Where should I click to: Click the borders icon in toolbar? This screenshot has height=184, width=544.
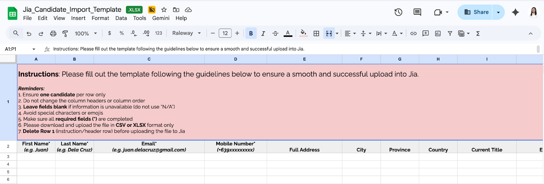316,33
